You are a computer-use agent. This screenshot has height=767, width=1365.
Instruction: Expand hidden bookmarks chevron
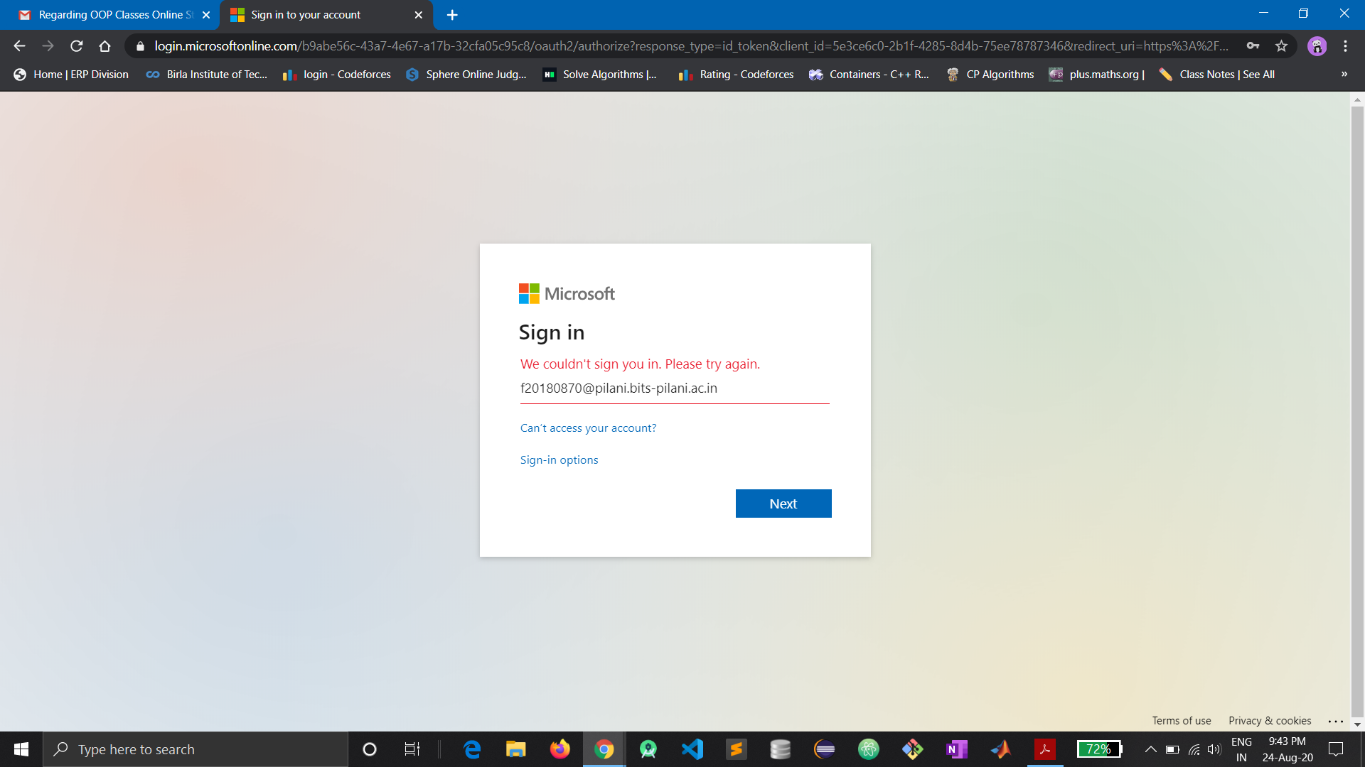(1344, 75)
